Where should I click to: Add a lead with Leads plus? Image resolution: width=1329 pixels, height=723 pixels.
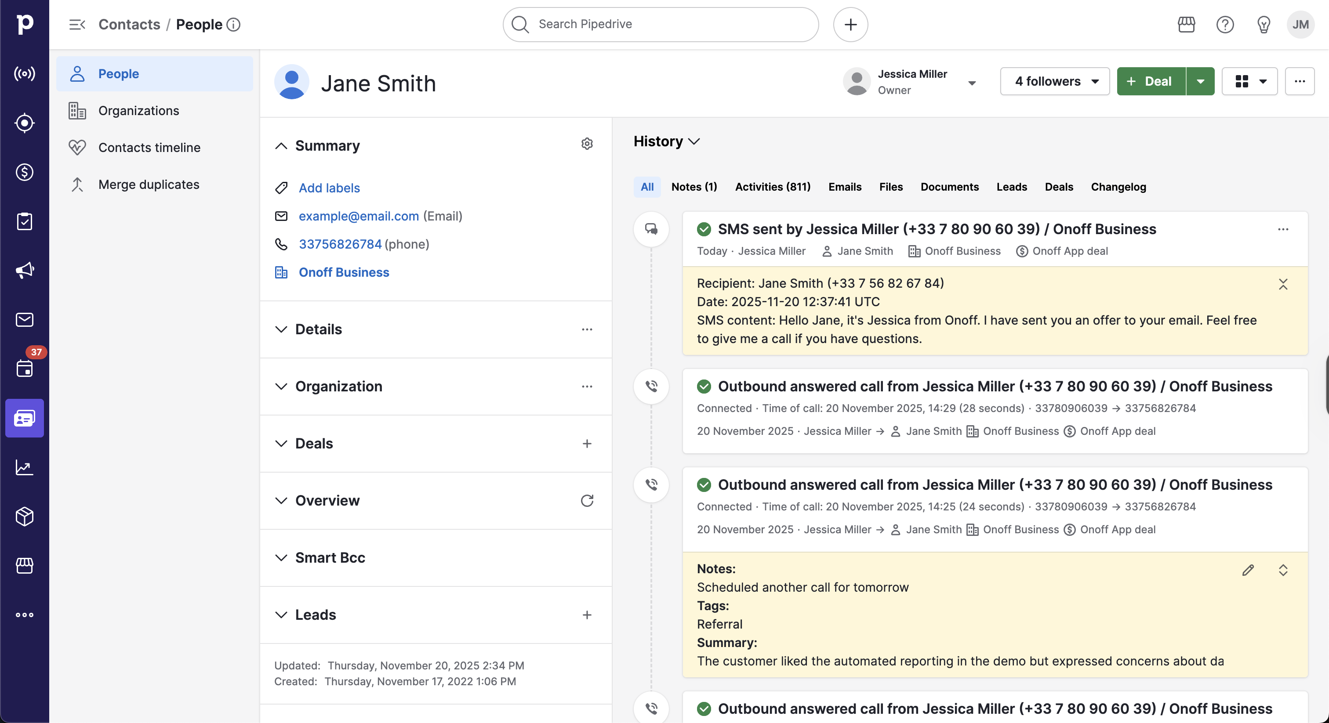(587, 615)
